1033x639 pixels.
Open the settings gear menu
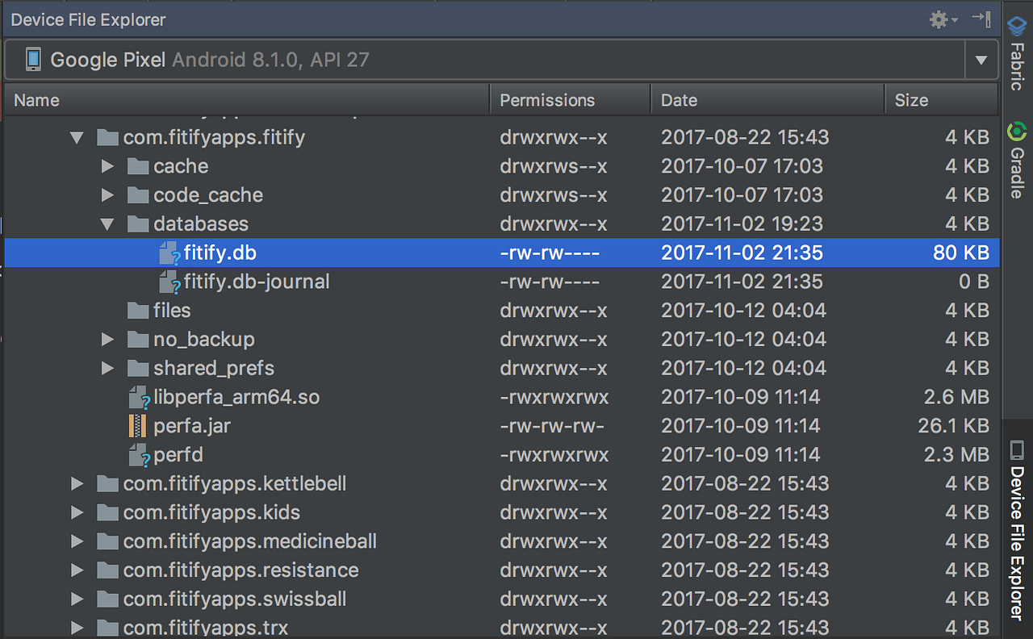tap(943, 19)
